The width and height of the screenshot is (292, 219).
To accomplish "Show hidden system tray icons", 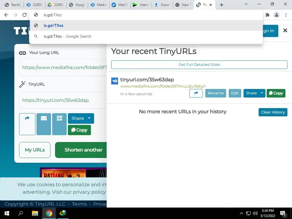I will 241,213.
